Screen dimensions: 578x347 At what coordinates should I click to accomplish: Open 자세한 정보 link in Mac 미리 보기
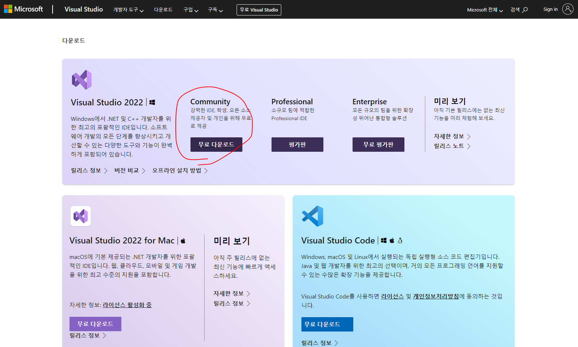232,293
